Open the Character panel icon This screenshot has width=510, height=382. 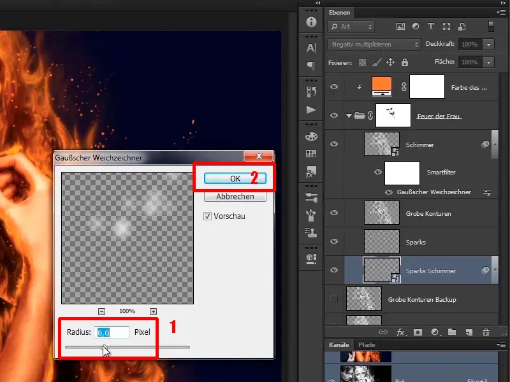[x=311, y=48]
